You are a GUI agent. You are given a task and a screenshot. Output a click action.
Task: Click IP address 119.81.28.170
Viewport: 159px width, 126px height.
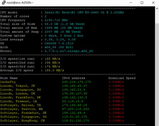74,117
